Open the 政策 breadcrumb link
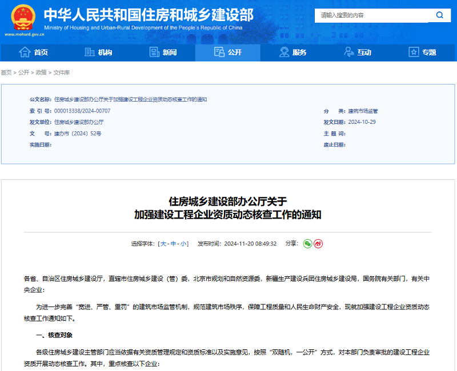457x371 pixels. (x=41, y=74)
